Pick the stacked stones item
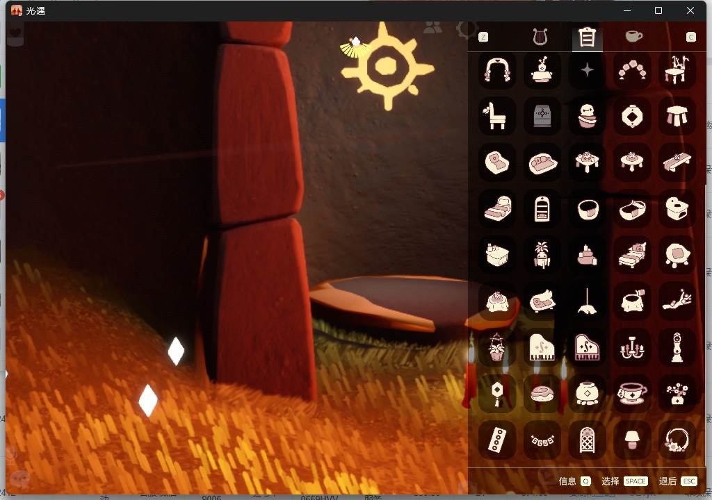712x500 pixels. [587, 255]
